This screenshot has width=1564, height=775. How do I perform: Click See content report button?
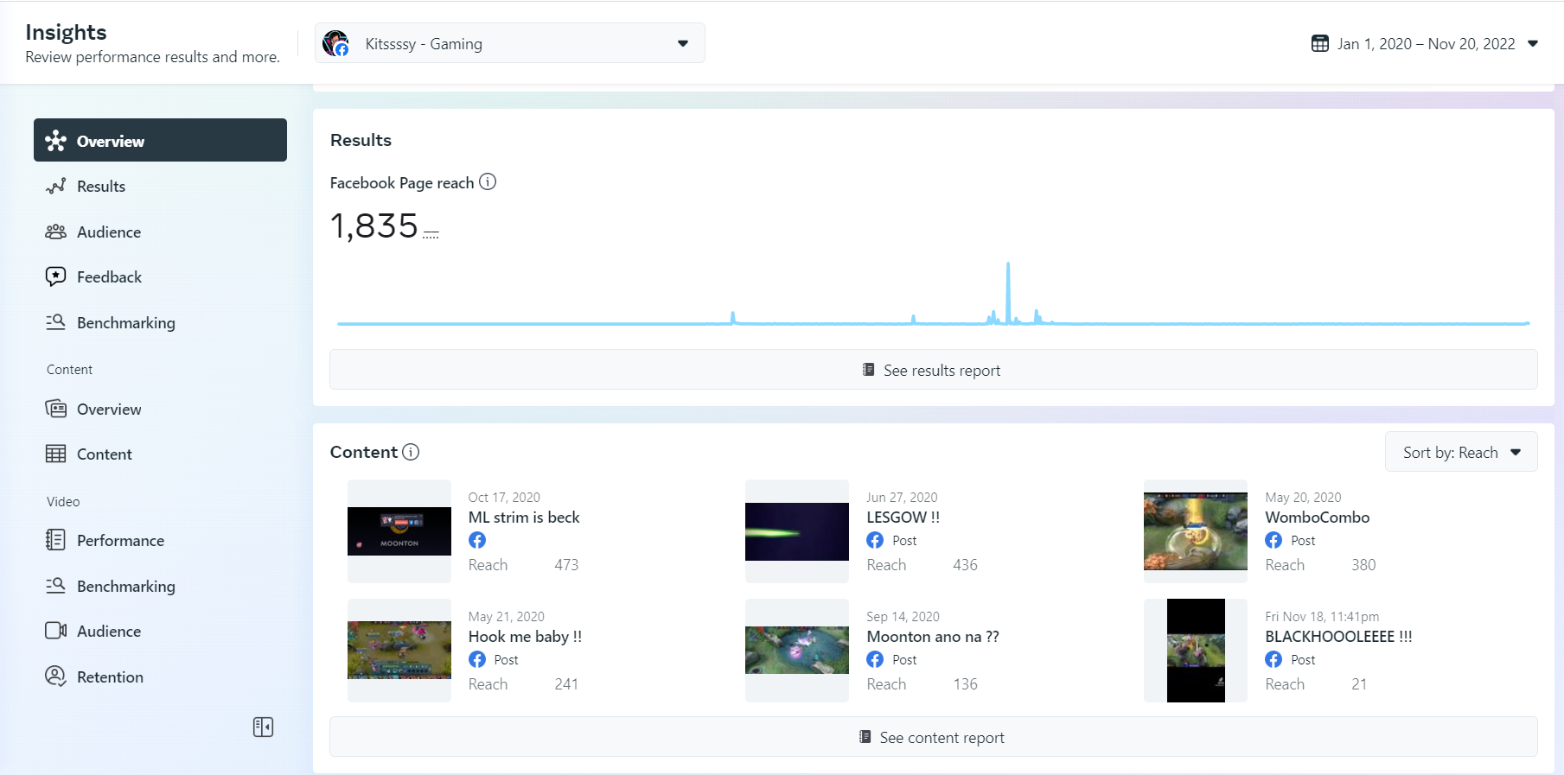(934, 737)
